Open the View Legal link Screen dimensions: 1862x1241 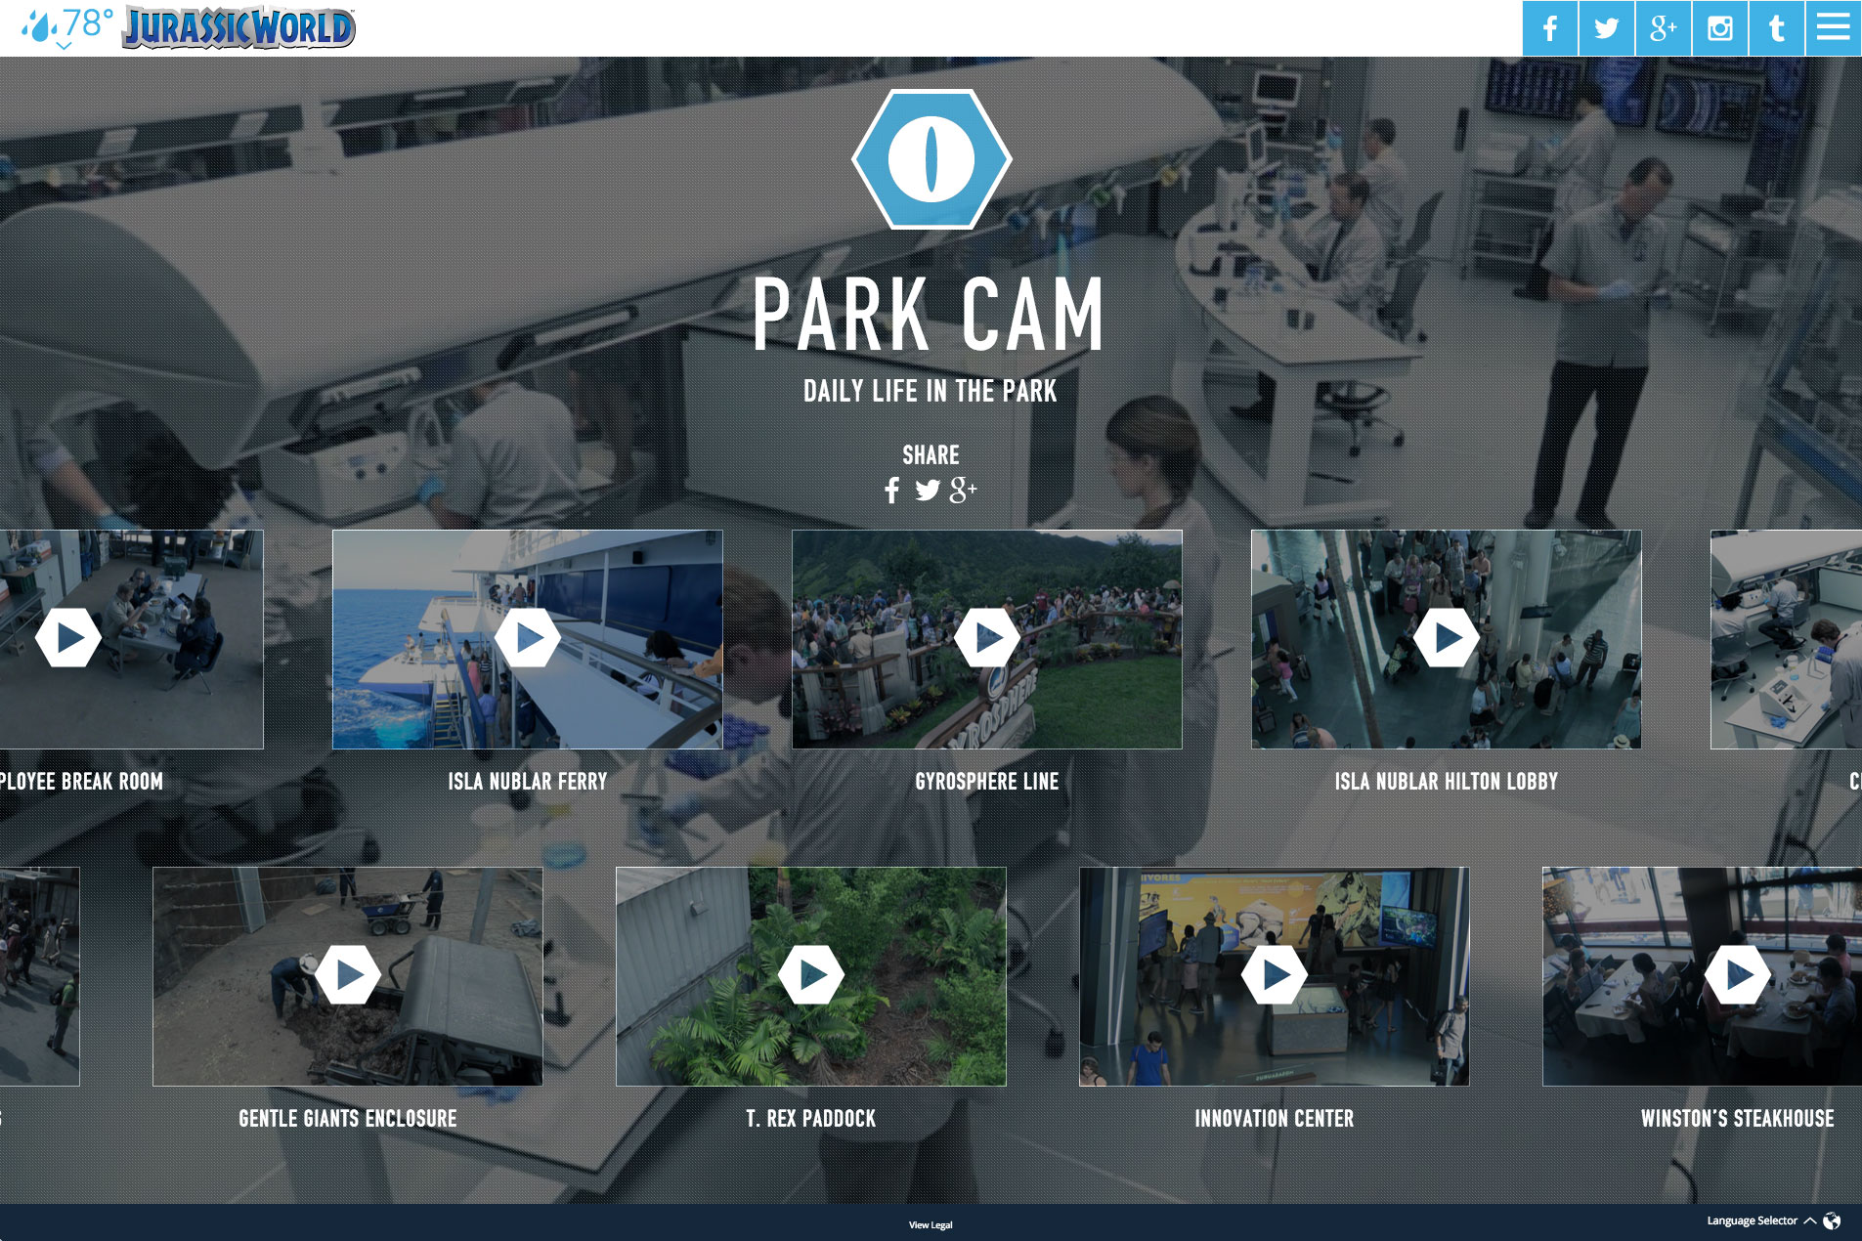click(x=931, y=1224)
